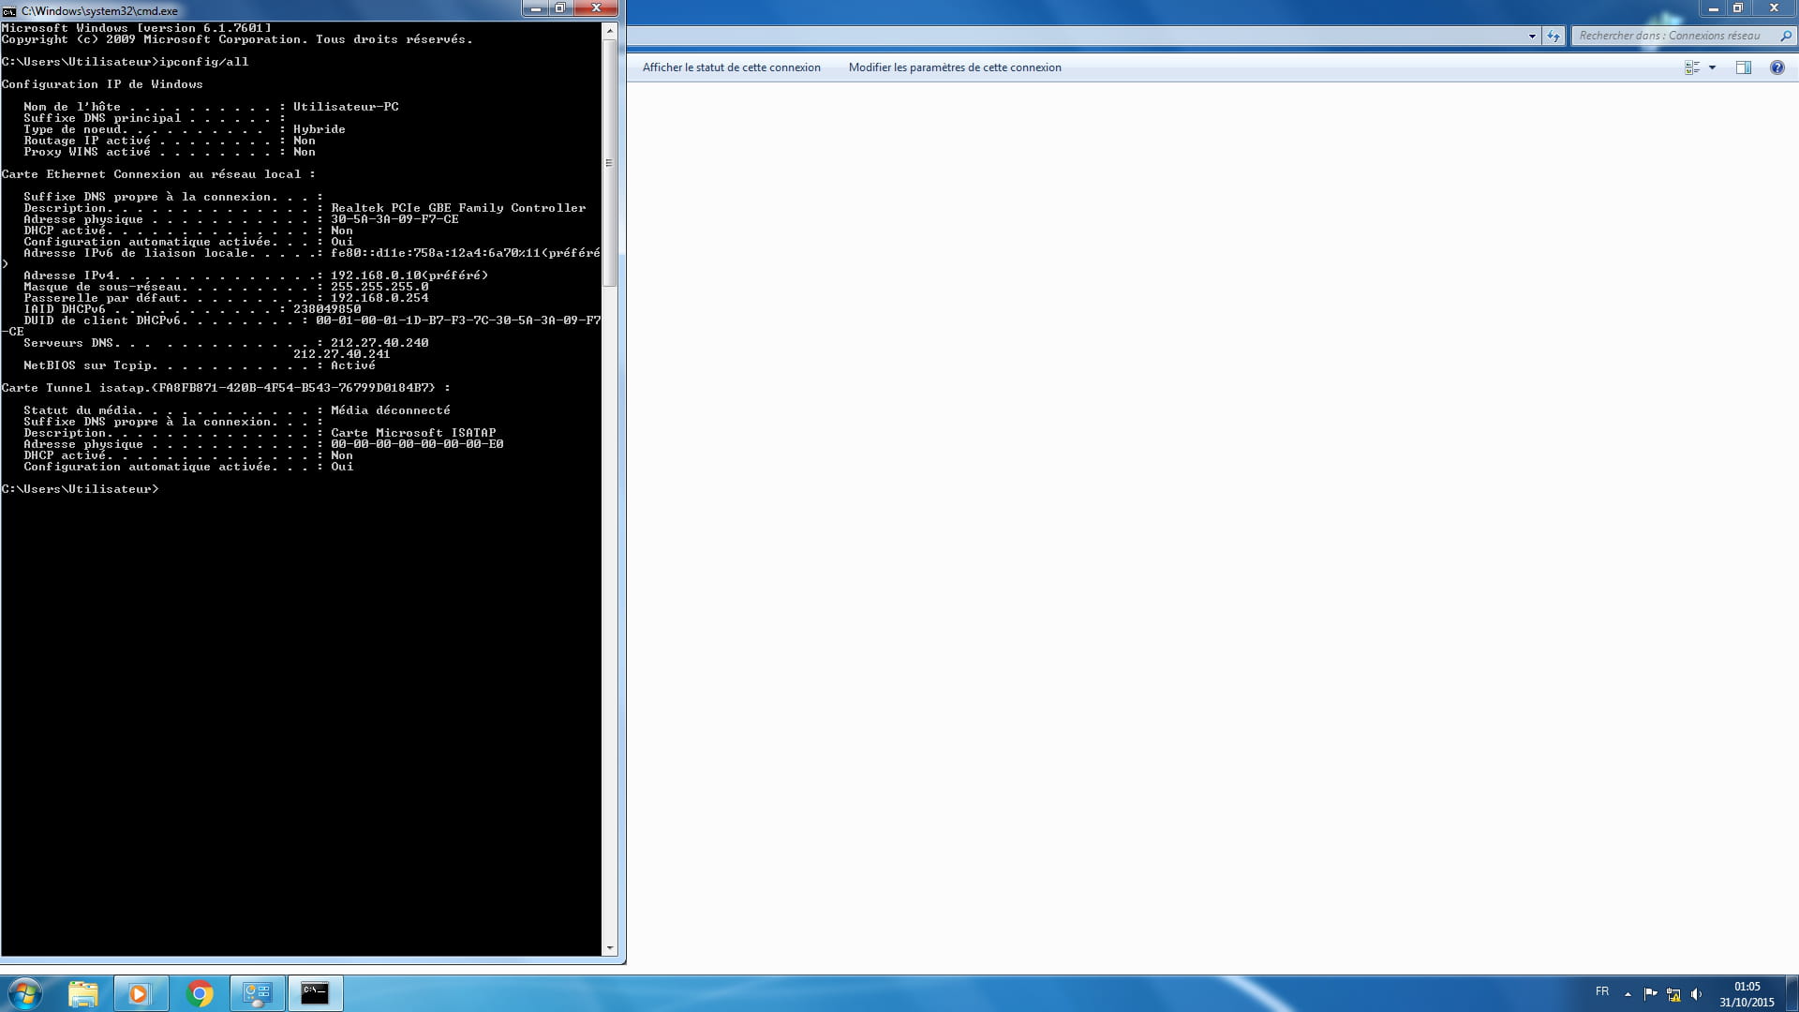
Task: Toggle the preview pane in Network Connections
Action: [1744, 67]
